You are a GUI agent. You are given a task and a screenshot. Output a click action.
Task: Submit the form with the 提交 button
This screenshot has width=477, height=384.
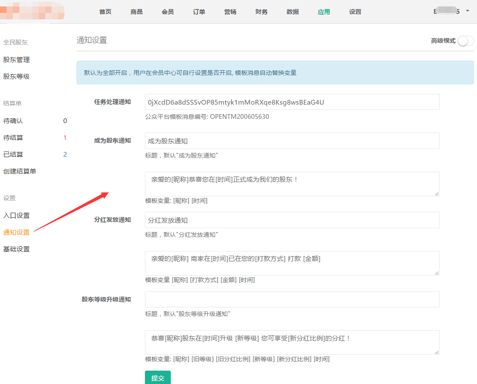click(158, 378)
